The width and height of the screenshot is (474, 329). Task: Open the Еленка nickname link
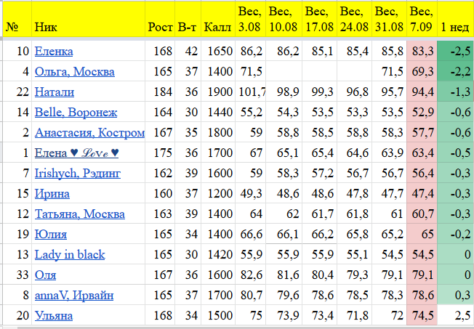(54, 52)
